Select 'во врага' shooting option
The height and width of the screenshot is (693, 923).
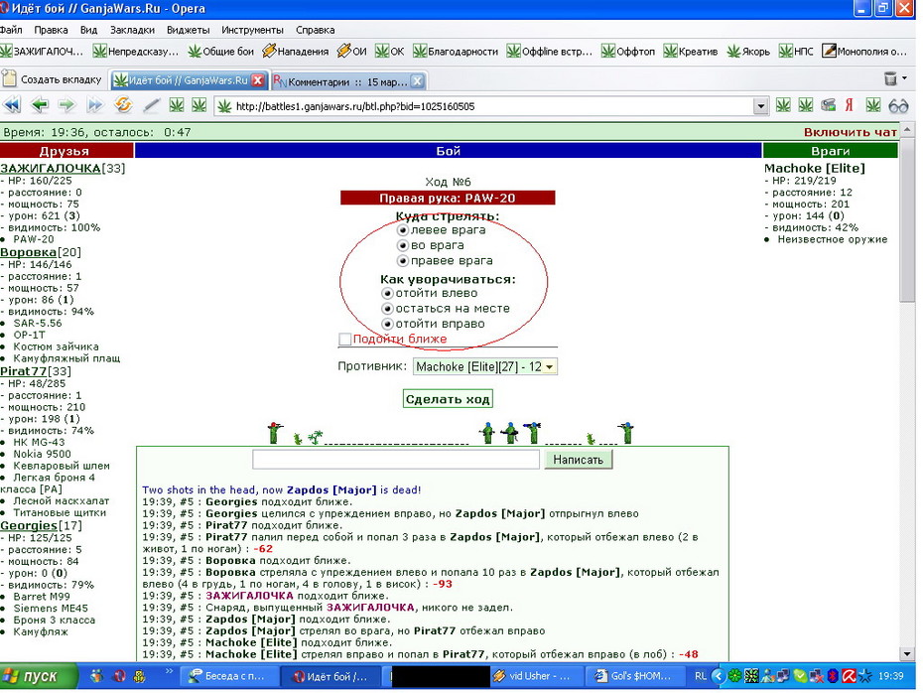point(403,245)
